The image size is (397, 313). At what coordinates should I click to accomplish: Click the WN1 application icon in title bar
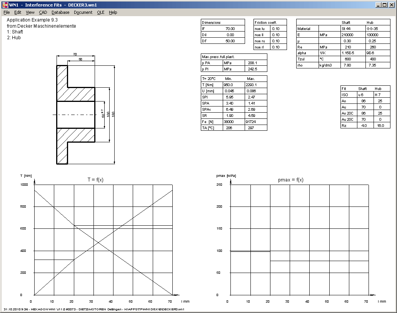click(5, 5)
